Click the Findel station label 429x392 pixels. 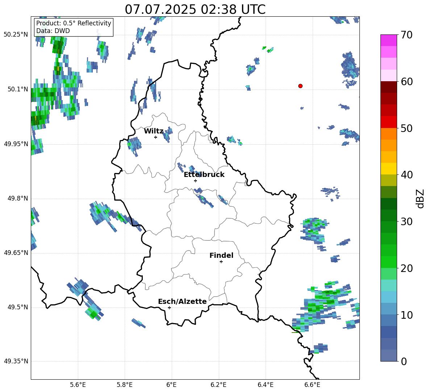[x=221, y=255]
